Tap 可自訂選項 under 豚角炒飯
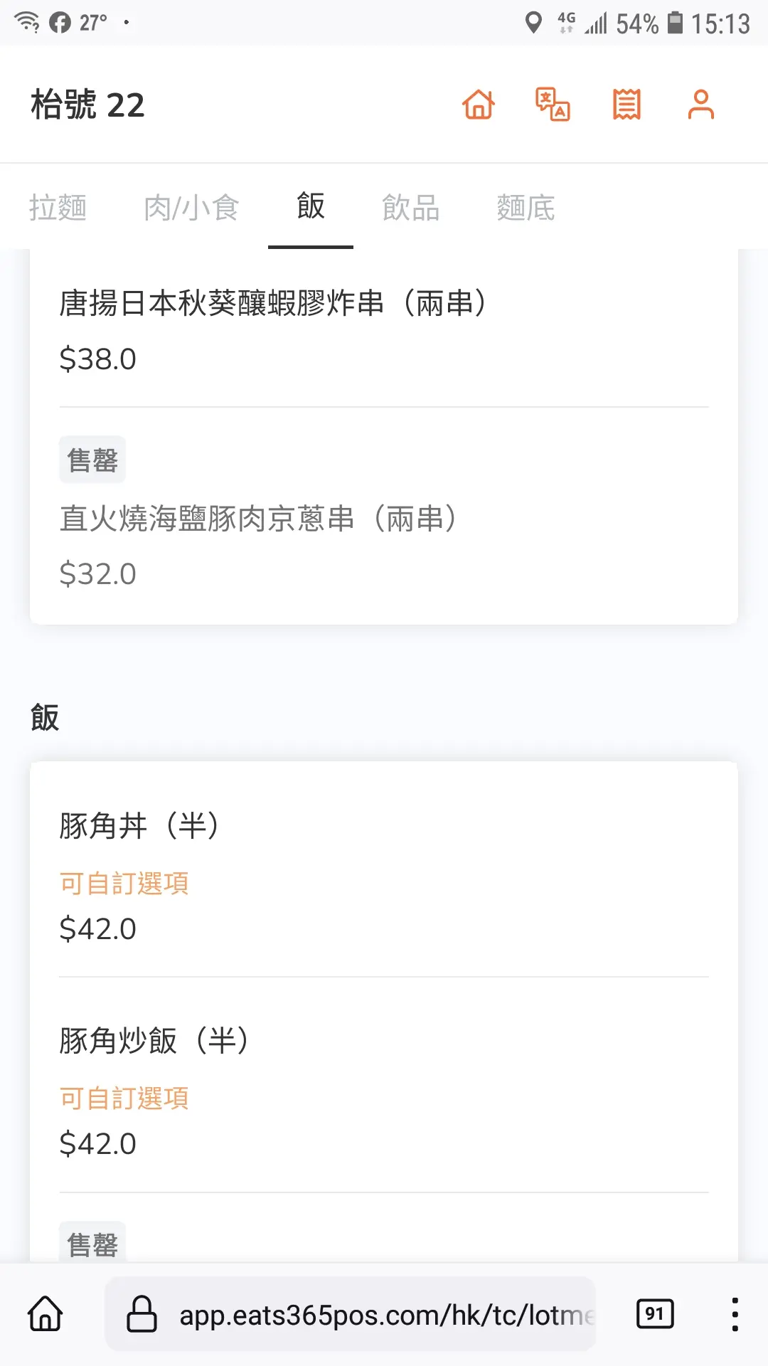Viewport: 768px width, 1366px height. click(x=124, y=1098)
